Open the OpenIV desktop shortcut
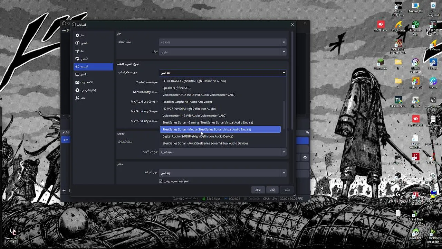442x249 pixels. coord(415,102)
